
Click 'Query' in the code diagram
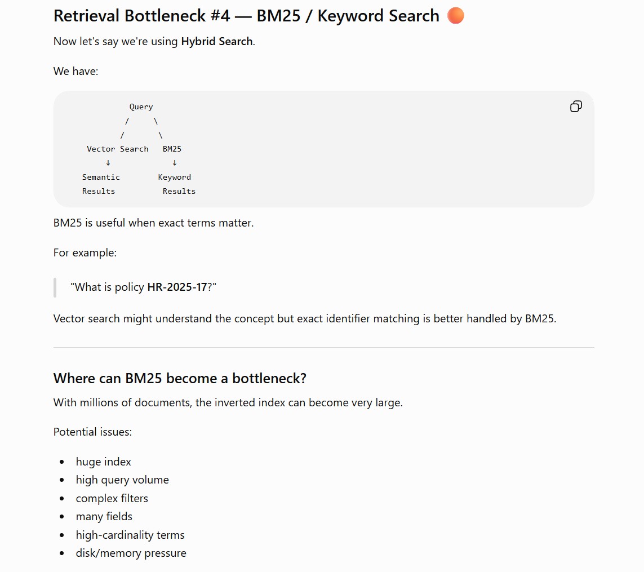pyautogui.click(x=141, y=107)
